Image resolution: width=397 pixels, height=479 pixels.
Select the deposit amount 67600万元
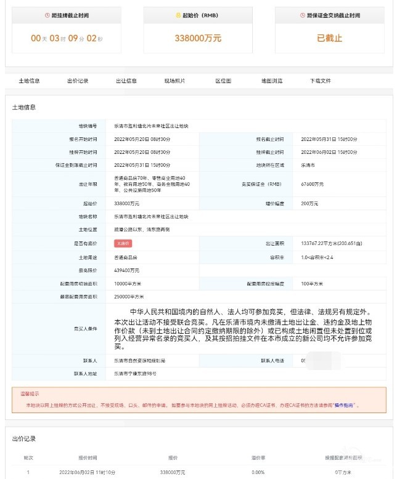(x=313, y=184)
